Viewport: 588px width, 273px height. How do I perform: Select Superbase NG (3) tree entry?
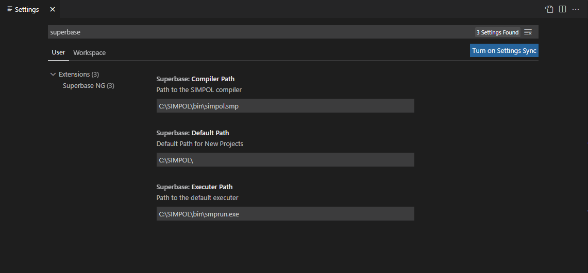[x=88, y=86]
